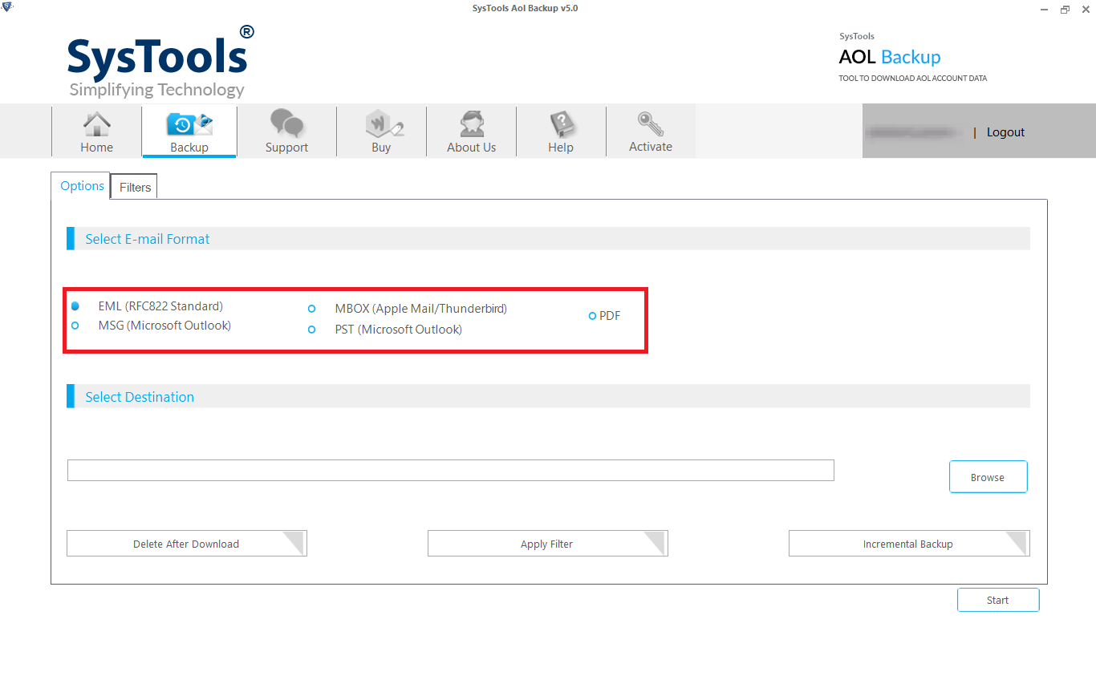
Task: Click the Select E-mail Format heading
Action: (x=148, y=239)
